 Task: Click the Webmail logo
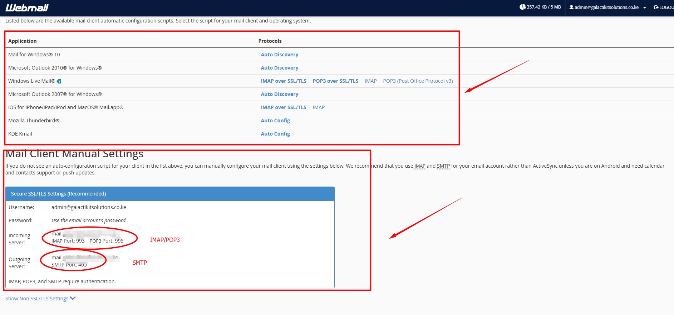click(27, 7)
